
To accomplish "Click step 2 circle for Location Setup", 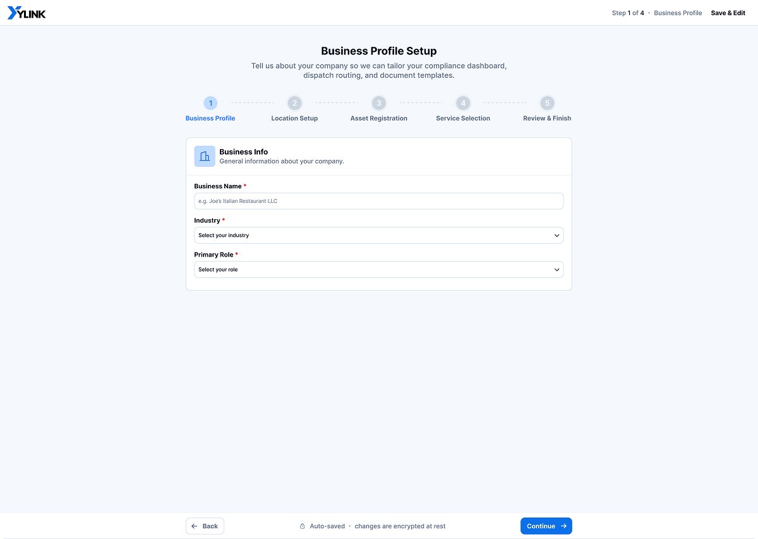I will [294, 103].
